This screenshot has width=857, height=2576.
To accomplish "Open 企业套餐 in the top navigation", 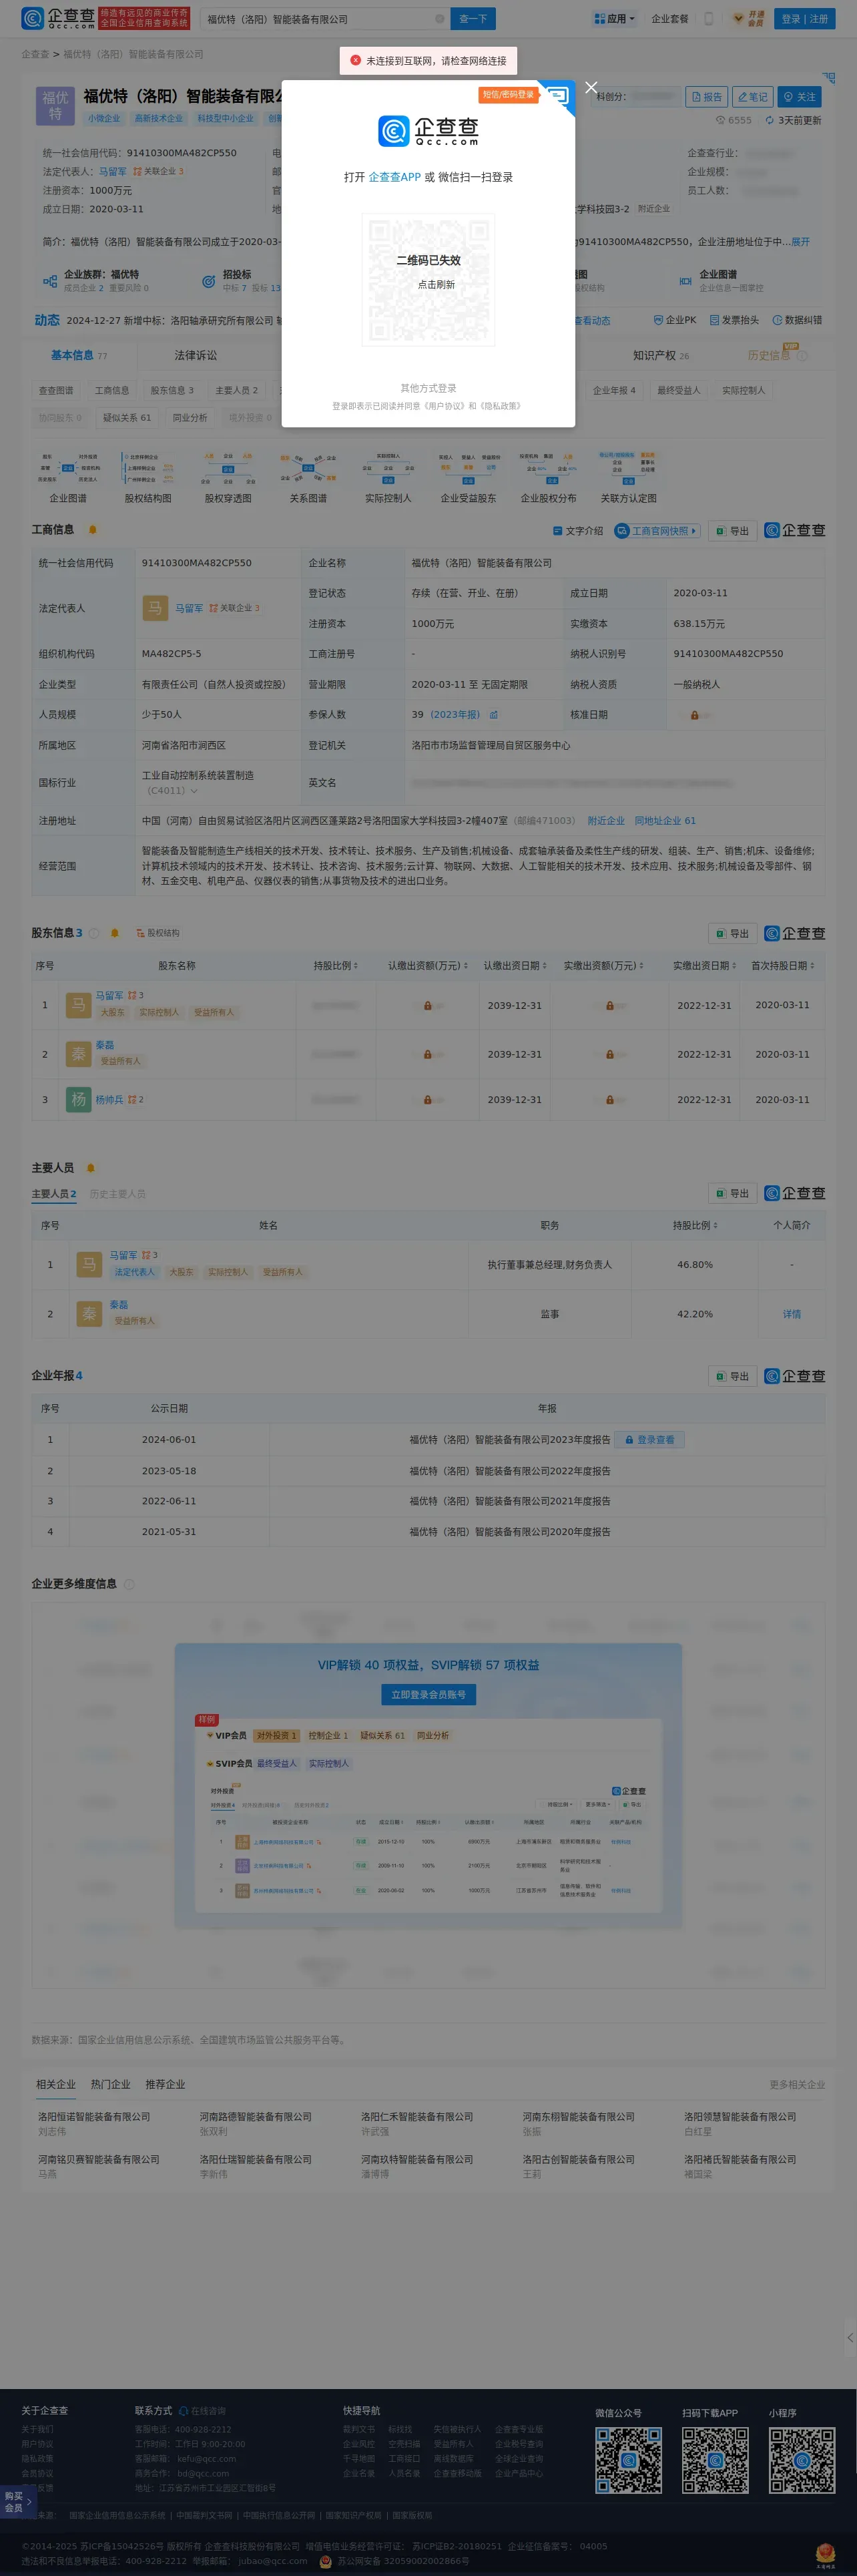I will tap(670, 19).
